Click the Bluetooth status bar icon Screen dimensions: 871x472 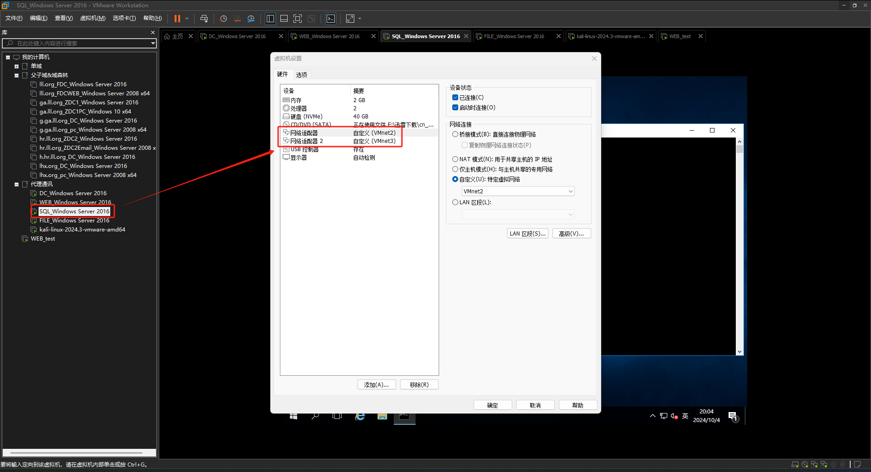(x=843, y=464)
